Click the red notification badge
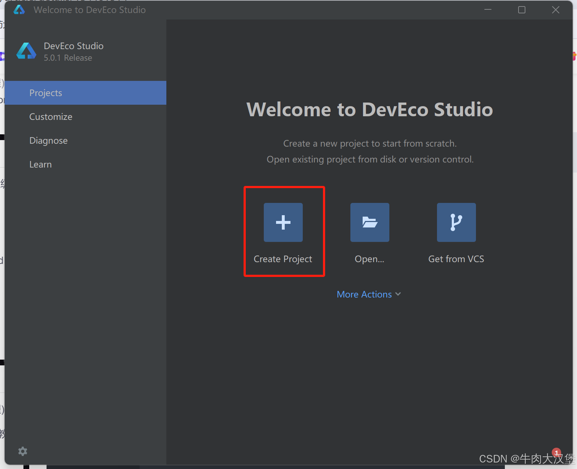Screen dimensions: 577x469 point(557,452)
